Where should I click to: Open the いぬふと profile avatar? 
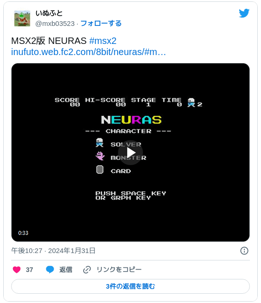(x=22, y=19)
